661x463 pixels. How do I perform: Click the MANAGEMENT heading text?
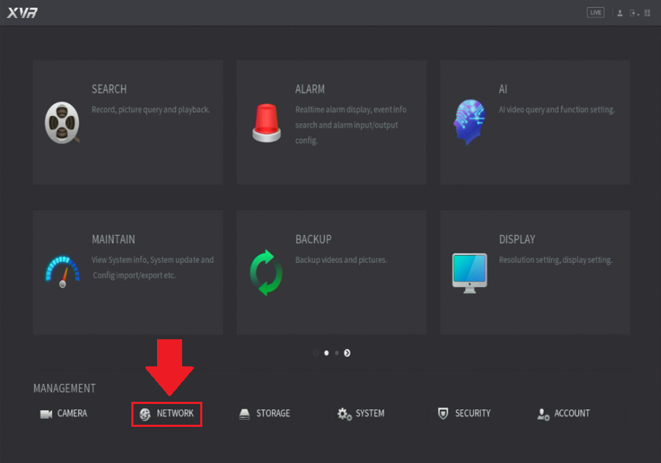[65, 389]
